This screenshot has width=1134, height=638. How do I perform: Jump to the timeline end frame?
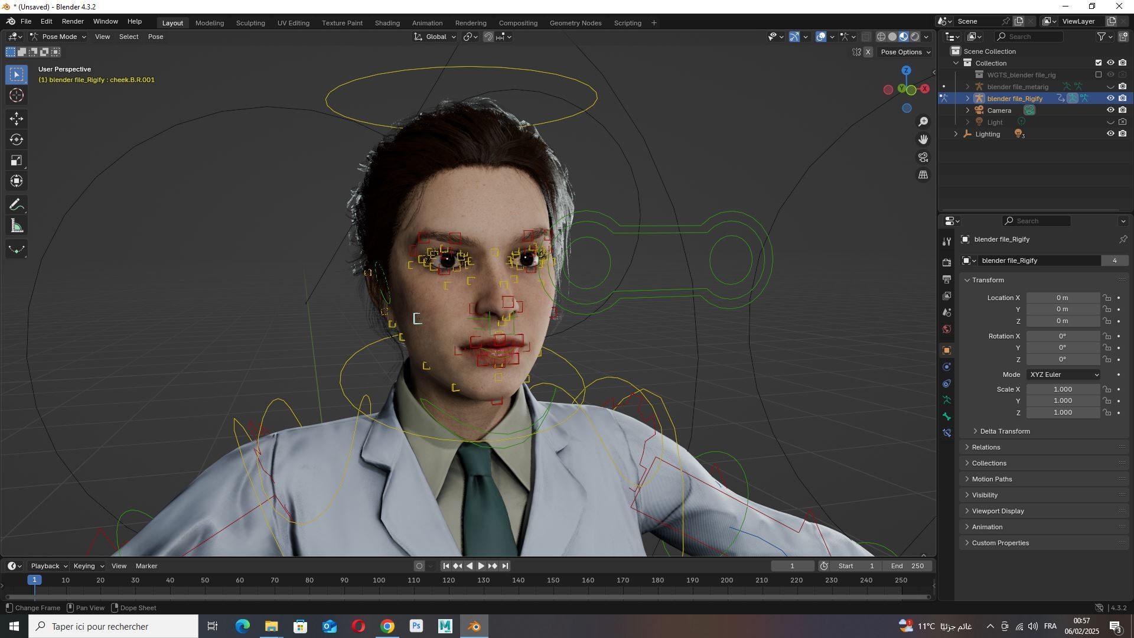pos(505,566)
